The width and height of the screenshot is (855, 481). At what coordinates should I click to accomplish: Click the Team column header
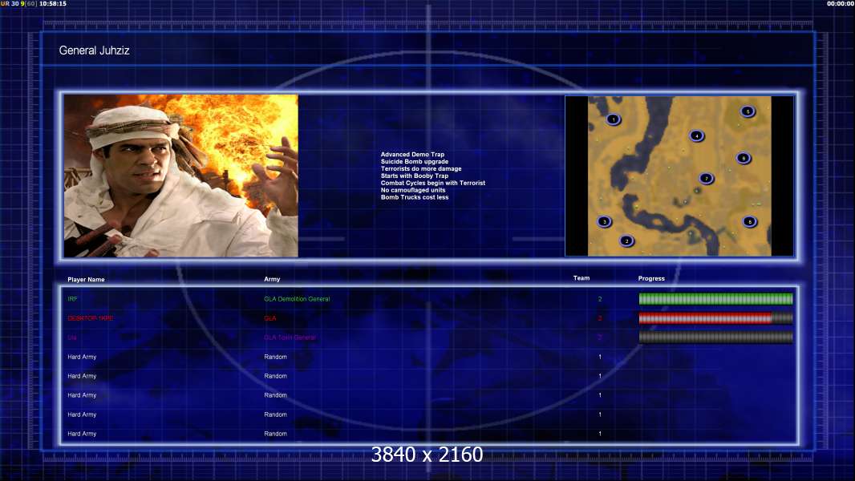581,278
